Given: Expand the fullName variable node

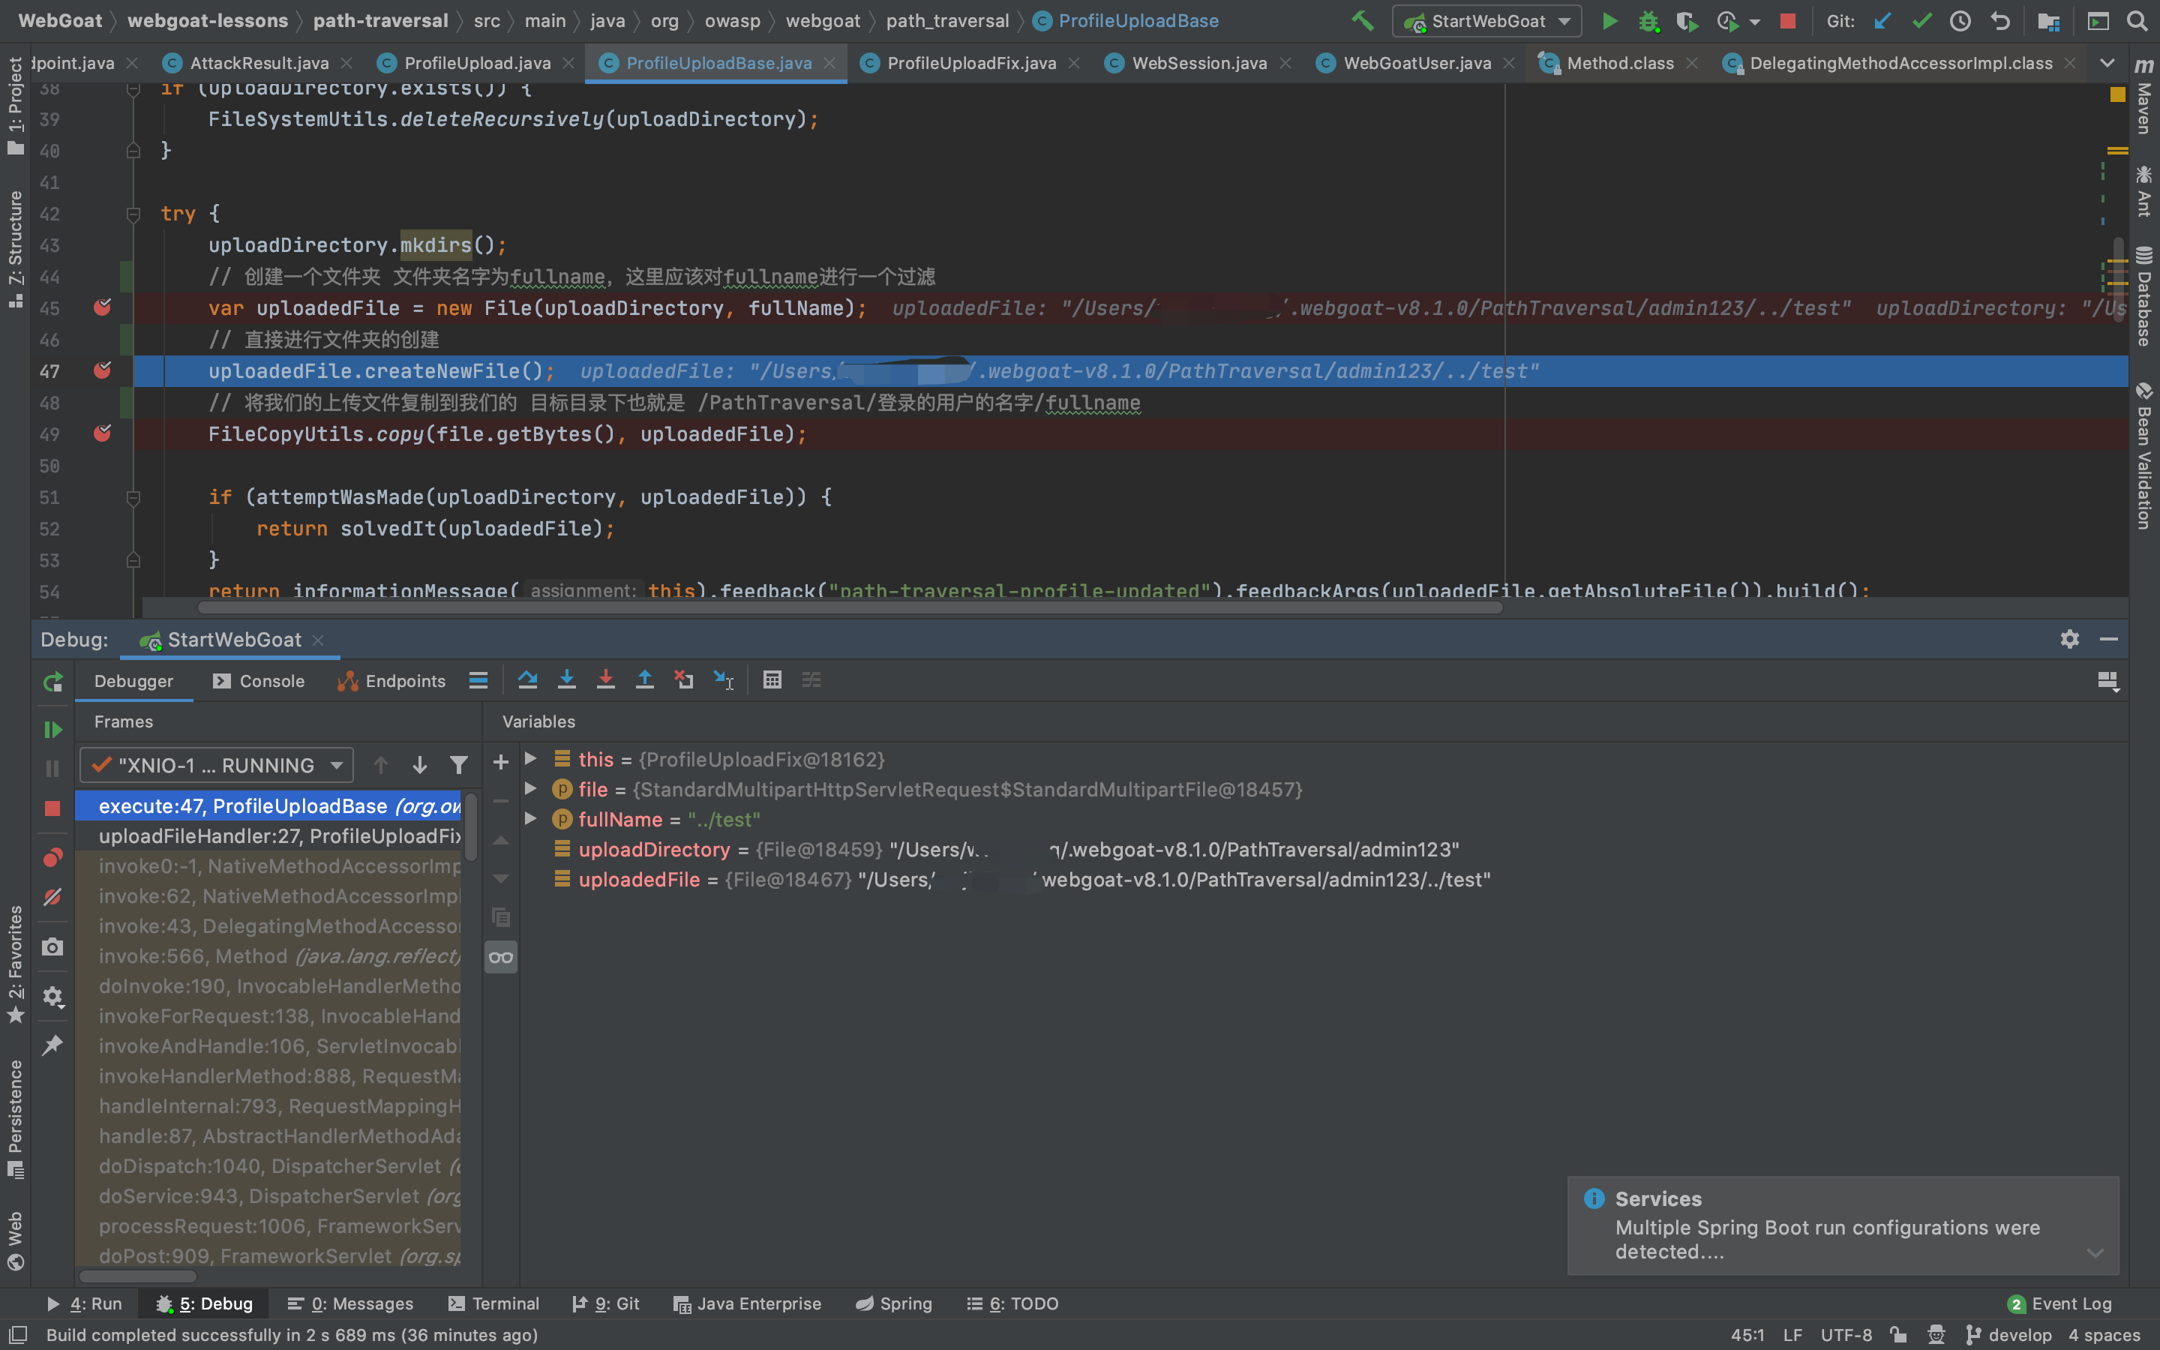Looking at the screenshot, I should (x=531, y=819).
